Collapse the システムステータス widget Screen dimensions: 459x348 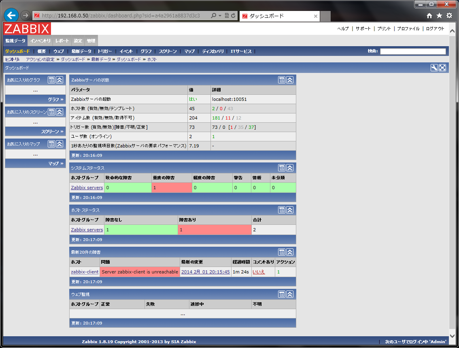click(x=290, y=168)
